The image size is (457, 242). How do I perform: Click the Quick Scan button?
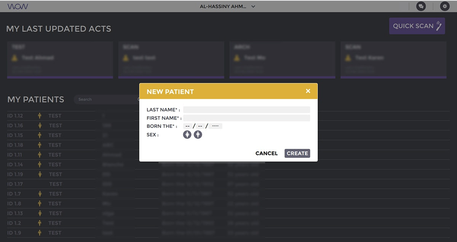417,26
